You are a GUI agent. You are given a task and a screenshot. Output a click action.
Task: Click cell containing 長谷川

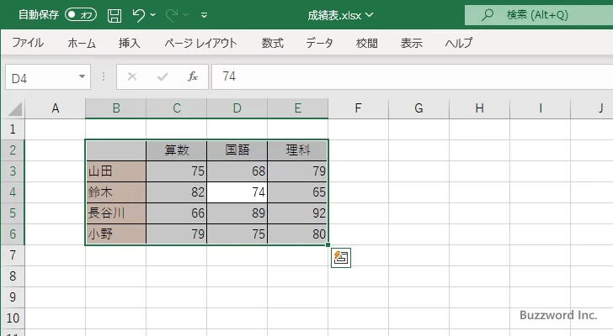coord(115,213)
